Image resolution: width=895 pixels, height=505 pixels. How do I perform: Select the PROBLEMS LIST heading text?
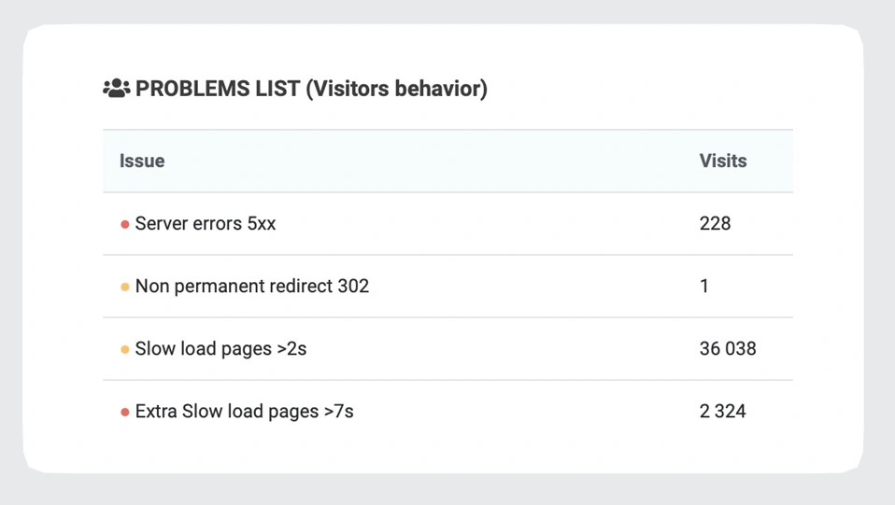pos(218,89)
